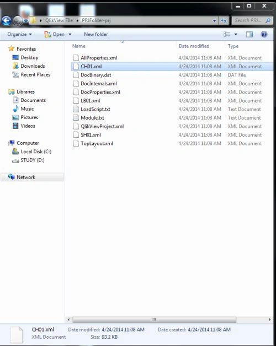Open the view options dropdown arrow
Screen dimensions: 276x346
(x=236, y=34)
